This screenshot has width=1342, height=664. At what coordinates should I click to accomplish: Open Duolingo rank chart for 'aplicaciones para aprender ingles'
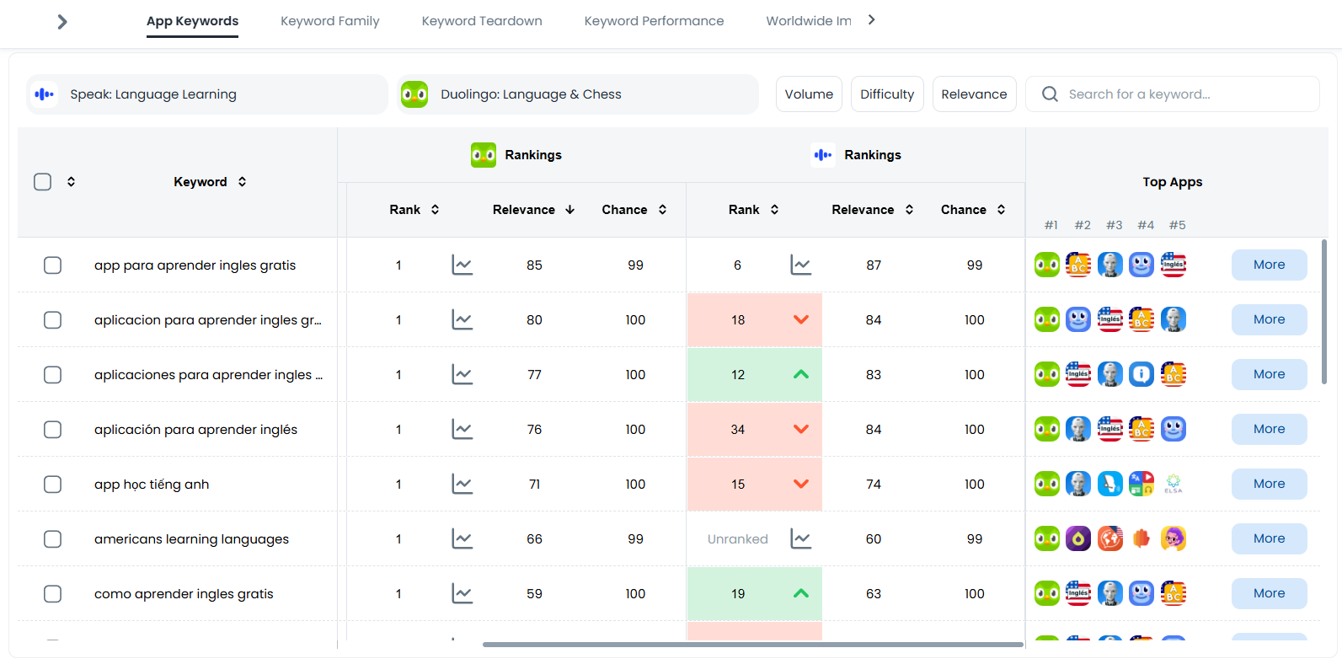(462, 375)
